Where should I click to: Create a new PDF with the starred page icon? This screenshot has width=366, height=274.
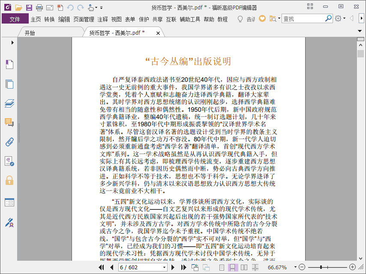point(60,7)
